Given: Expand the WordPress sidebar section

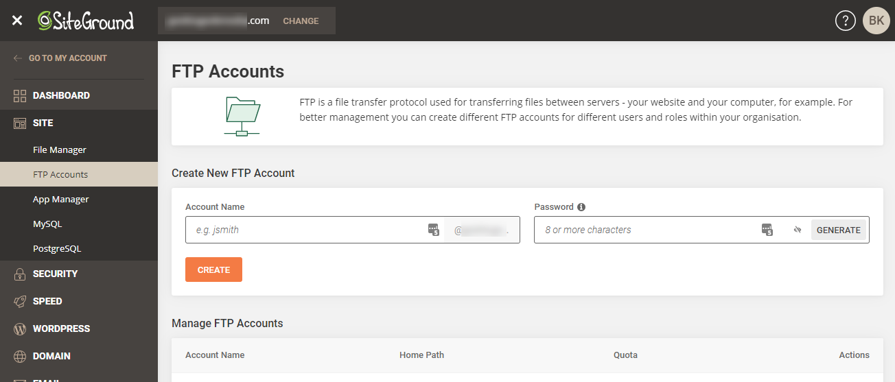Looking at the screenshot, I should (61, 329).
